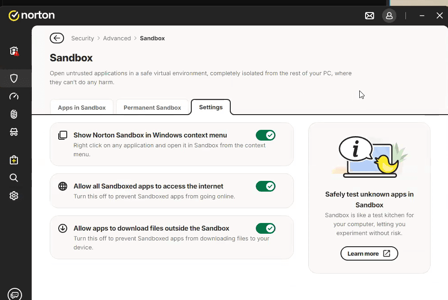448x300 pixels.
Task: Click 'Show Norton Sandbox in Windows context menu' label
Action: tap(150, 135)
